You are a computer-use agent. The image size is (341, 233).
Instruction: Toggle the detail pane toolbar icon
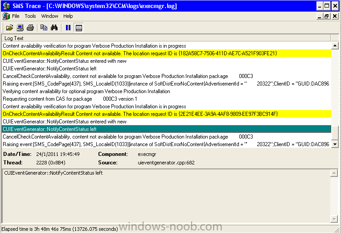click(x=79, y=28)
